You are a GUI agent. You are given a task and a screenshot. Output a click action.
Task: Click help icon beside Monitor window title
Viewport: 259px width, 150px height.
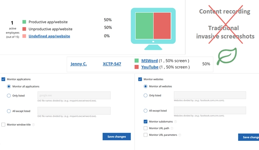pos(33,125)
